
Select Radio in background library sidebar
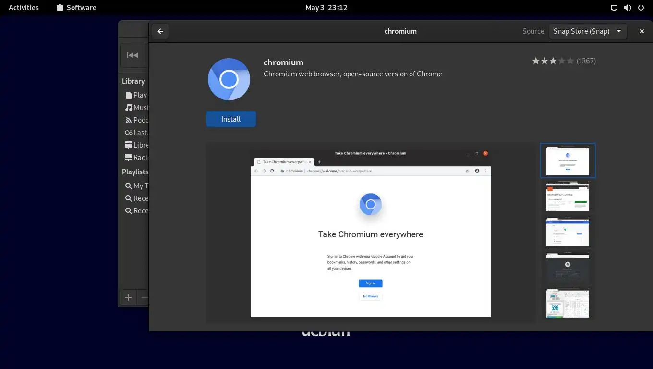136,158
